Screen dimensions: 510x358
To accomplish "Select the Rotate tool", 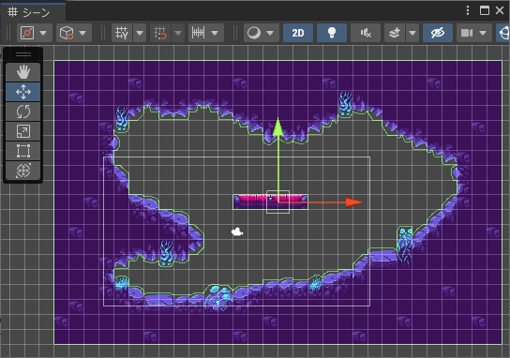I will pos(23,112).
